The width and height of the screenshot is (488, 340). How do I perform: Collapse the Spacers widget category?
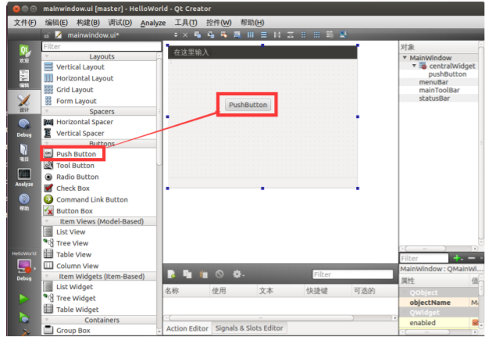[47, 111]
